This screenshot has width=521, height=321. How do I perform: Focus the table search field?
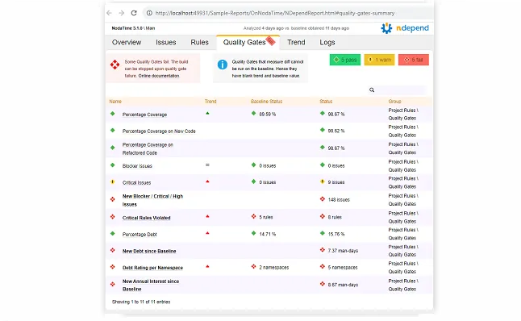click(401, 90)
